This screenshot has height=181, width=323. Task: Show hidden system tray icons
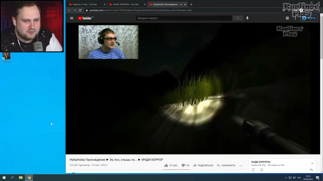click(286, 178)
